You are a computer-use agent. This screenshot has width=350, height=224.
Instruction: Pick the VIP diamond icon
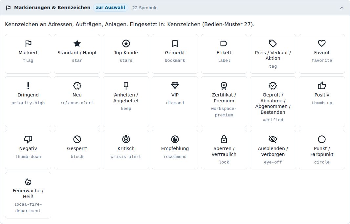tap(175, 86)
